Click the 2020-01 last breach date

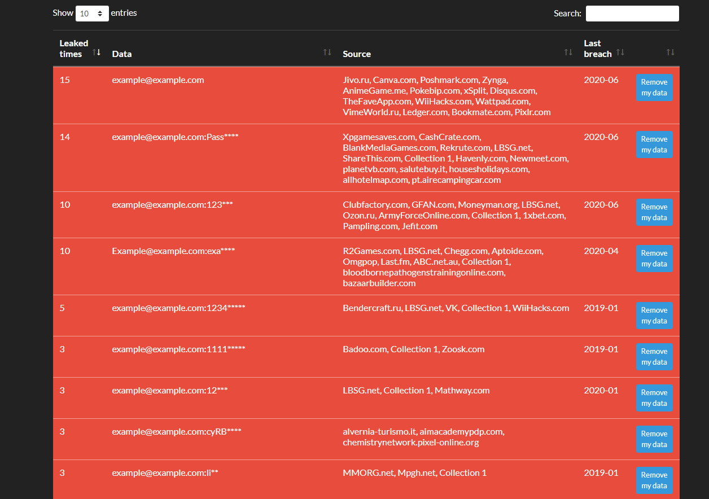click(601, 390)
